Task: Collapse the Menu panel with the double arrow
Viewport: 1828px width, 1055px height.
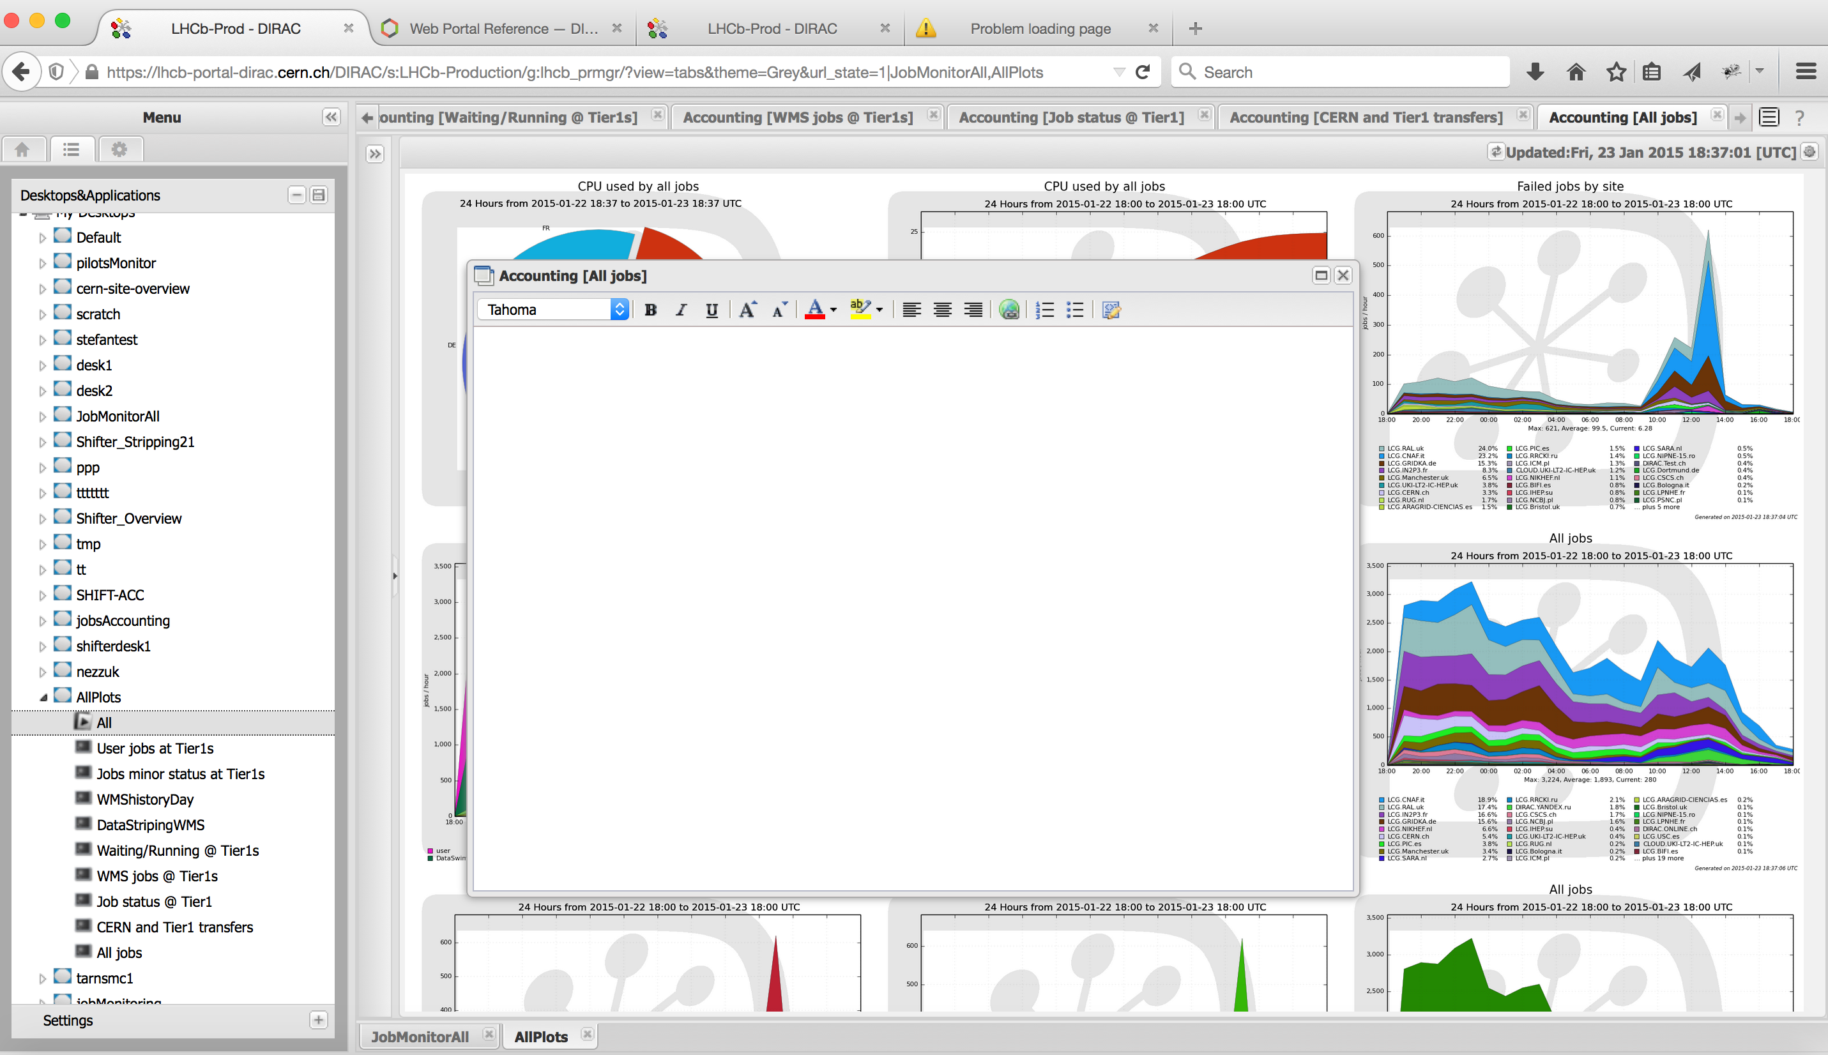Action: coord(331,118)
